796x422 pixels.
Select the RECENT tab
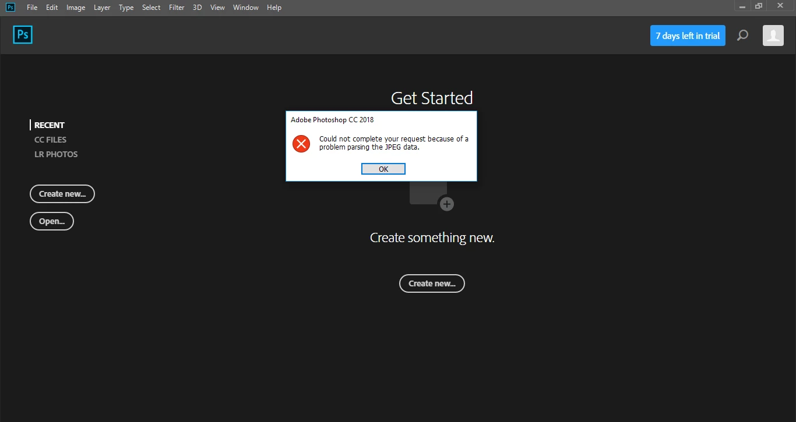click(x=50, y=125)
